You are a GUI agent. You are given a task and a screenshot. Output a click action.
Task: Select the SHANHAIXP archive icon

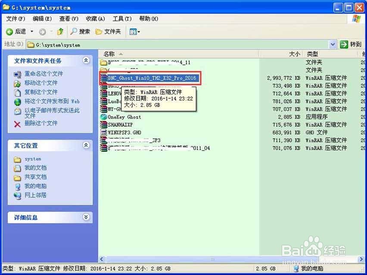[x=103, y=125]
